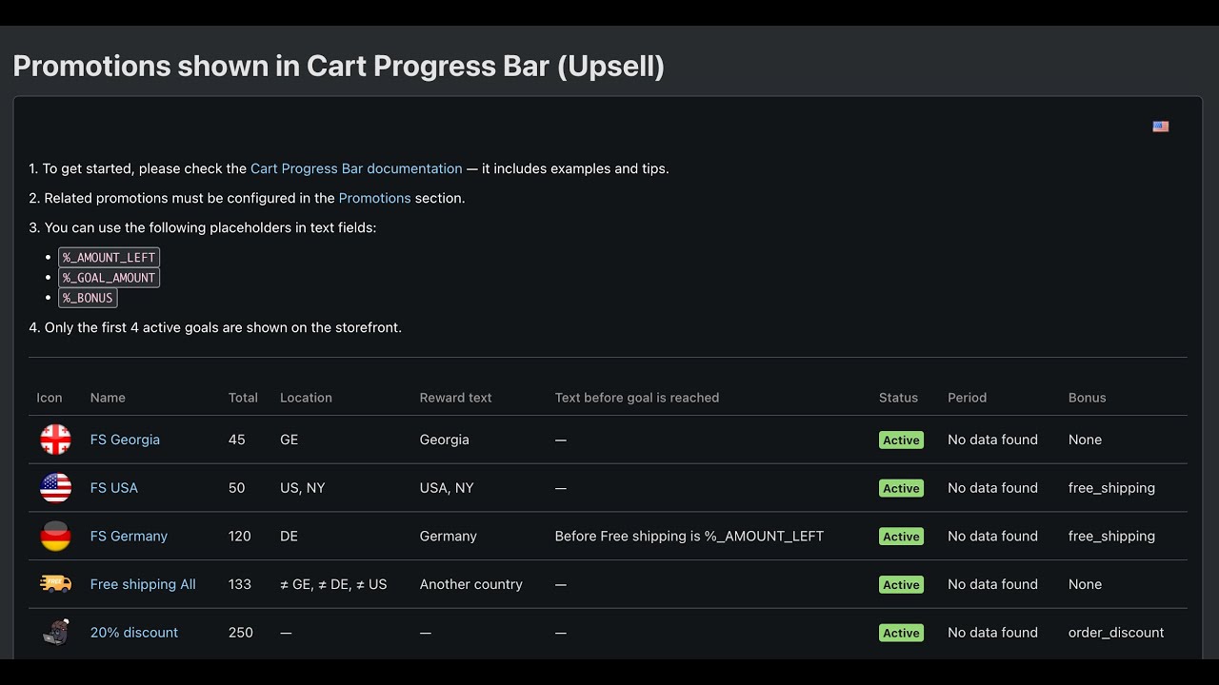
Task: Toggle Active status for FS Georgia
Action: (900, 440)
